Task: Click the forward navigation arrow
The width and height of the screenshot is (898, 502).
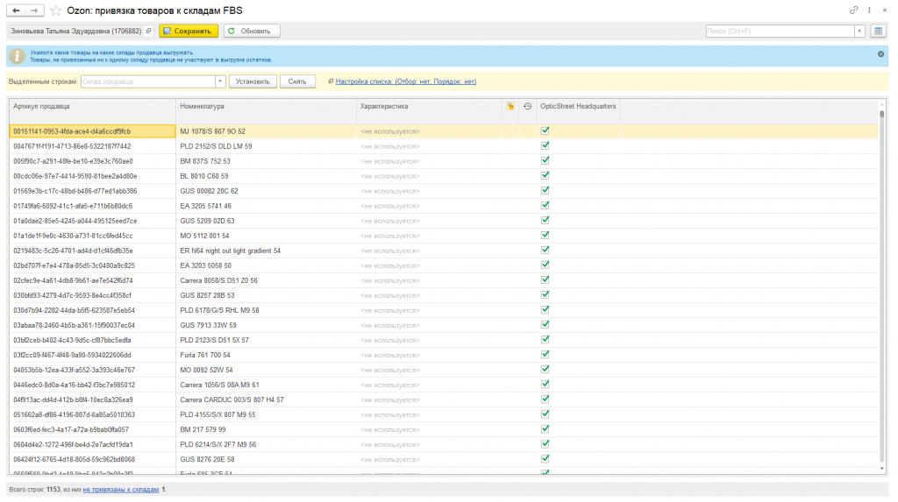Action: point(35,11)
